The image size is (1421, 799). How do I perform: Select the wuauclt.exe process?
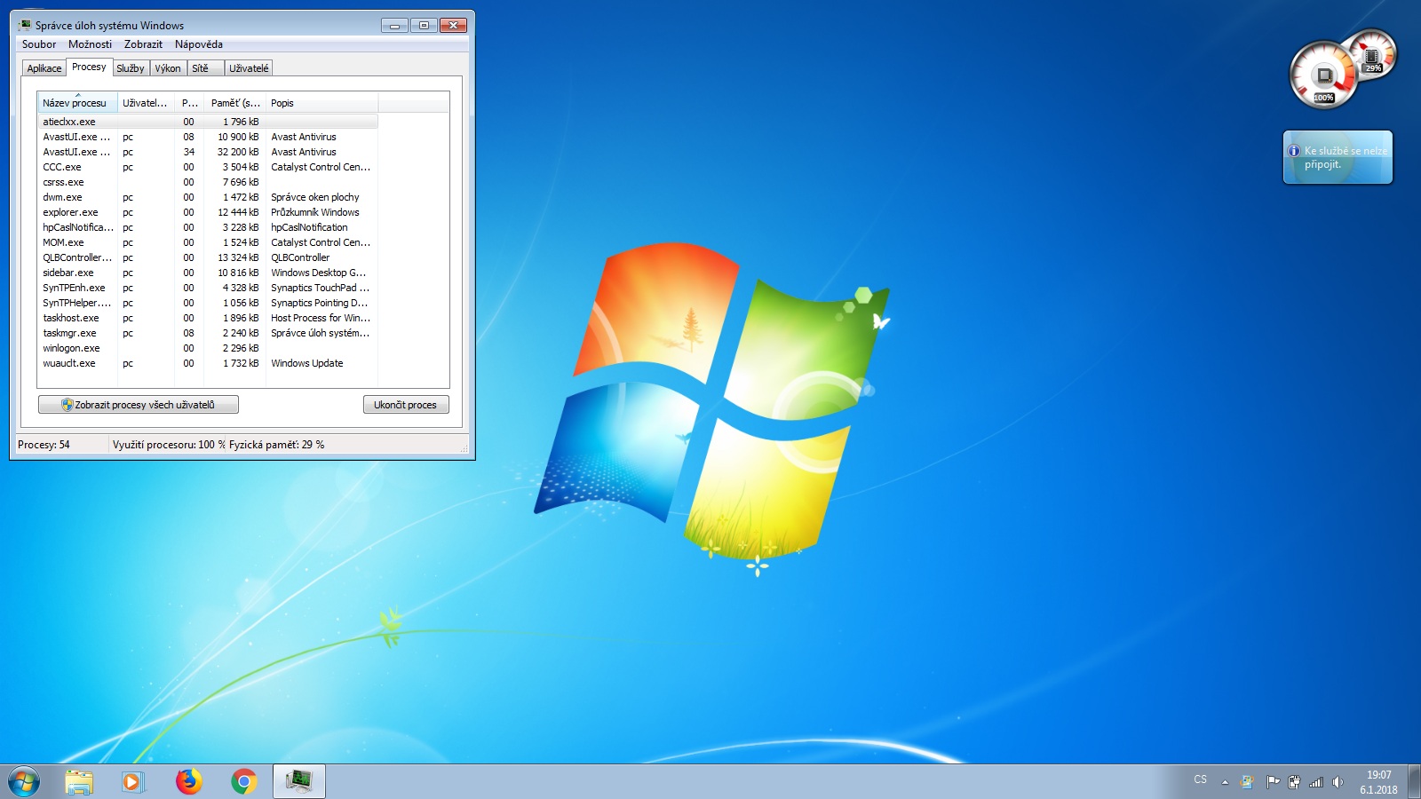pos(208,363)
